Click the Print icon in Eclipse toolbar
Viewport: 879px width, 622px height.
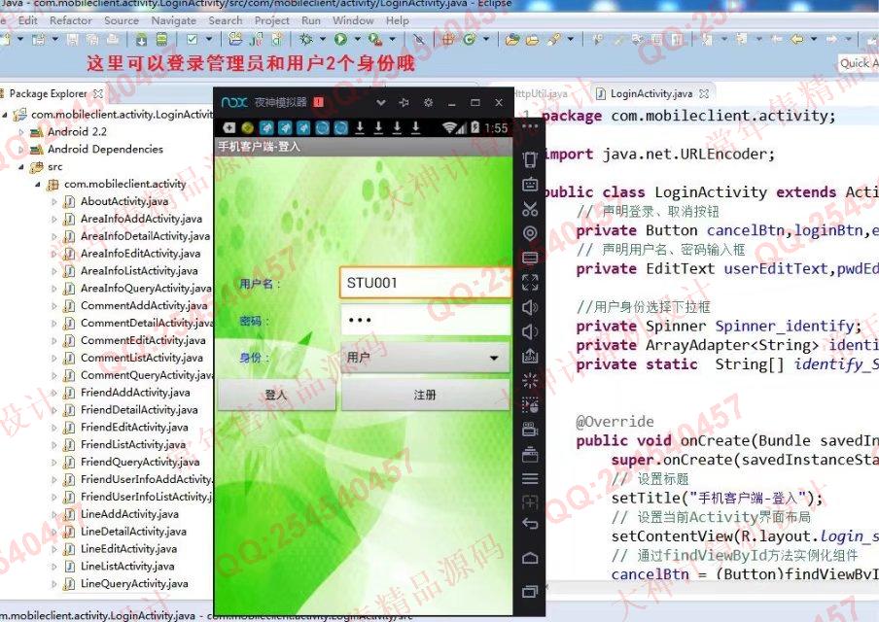pyautogui.click(x=113, y=39)
